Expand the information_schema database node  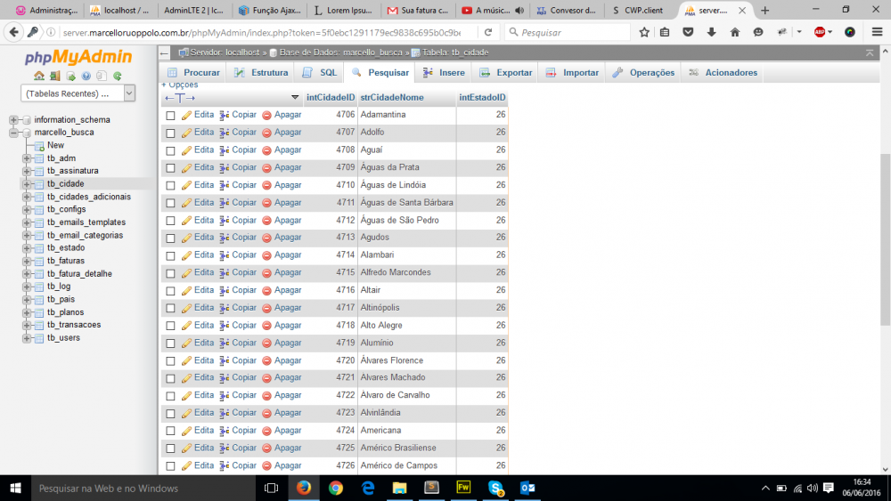pos(14,120)
